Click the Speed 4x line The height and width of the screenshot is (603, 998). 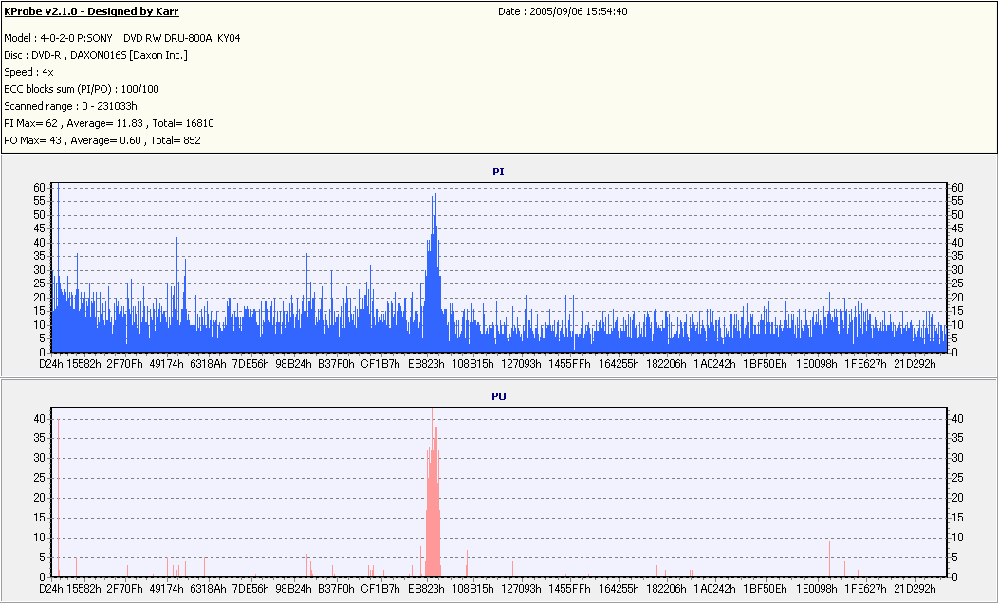click(28, 72)
